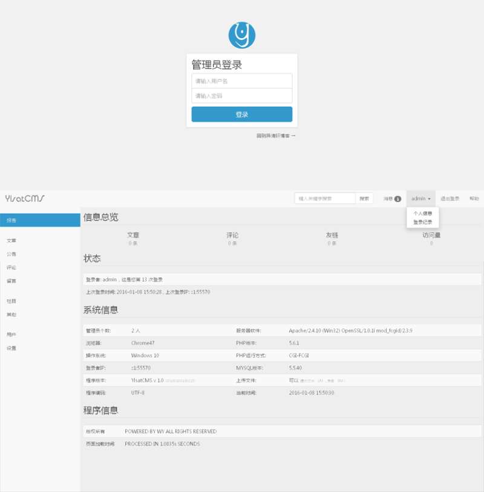Click the 登录 login button
Screen dimensions: 484x492
click(x=241, y=114)
